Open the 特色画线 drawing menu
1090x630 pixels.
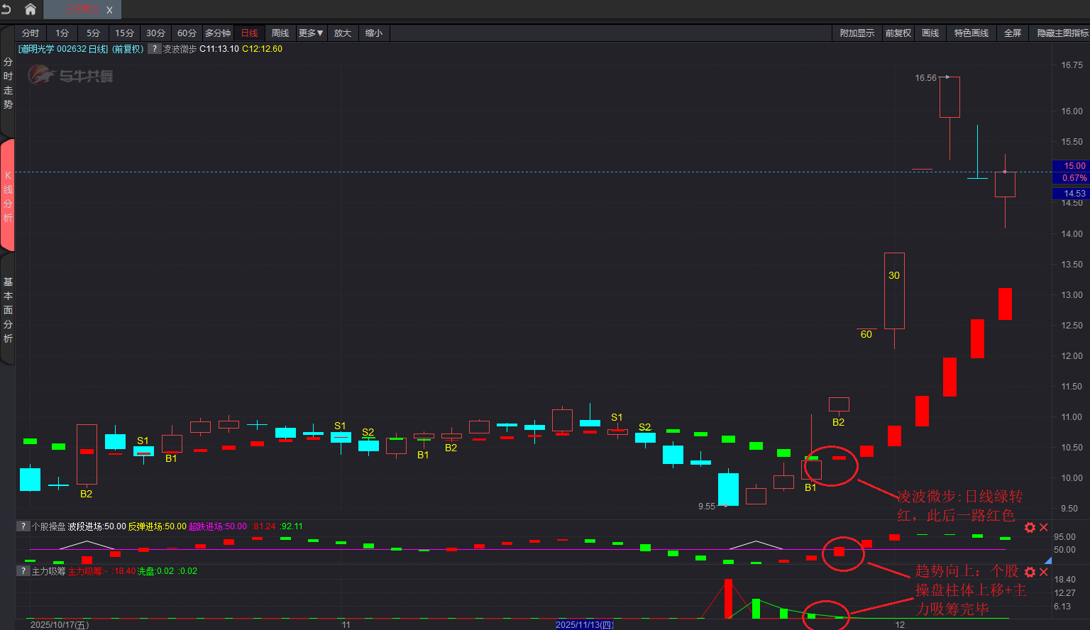coord(971,33)
